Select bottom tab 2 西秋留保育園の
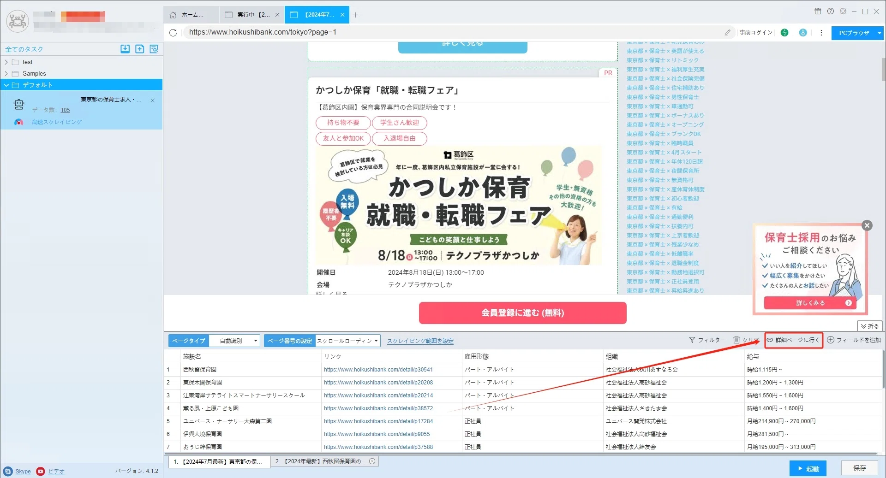The height and width of the screenshot is (478, 886). click(x=324, y=461)
